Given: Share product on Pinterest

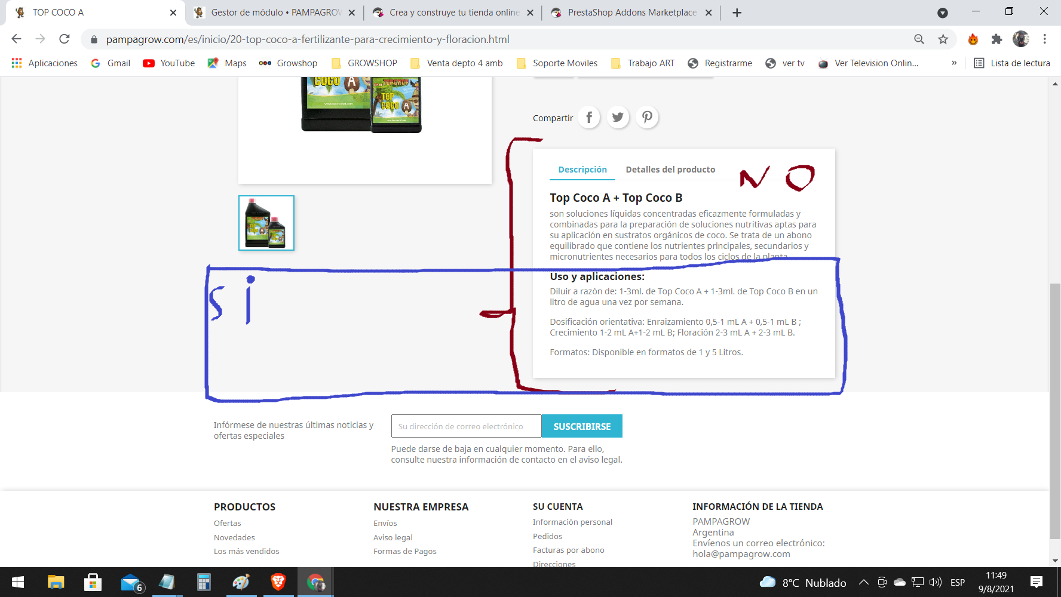Looking at the screenshot, I should (647, 118).
